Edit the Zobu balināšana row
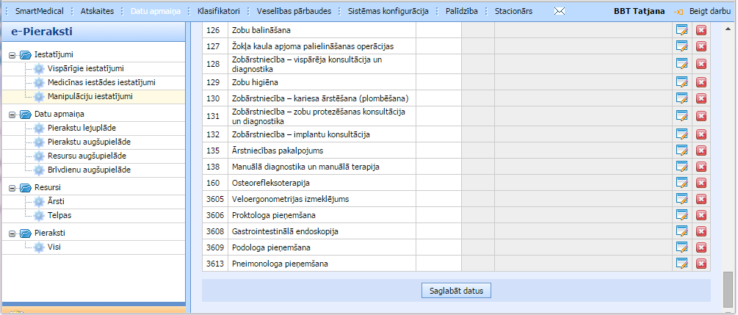 click(681, 30)
